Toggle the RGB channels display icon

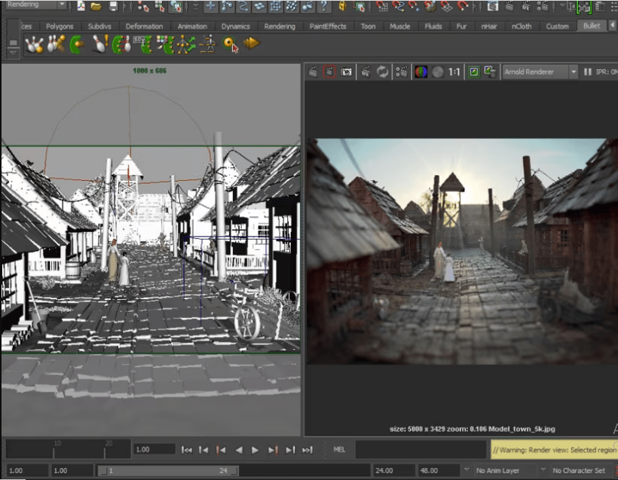pyautogui.click(x=421, y=72)
